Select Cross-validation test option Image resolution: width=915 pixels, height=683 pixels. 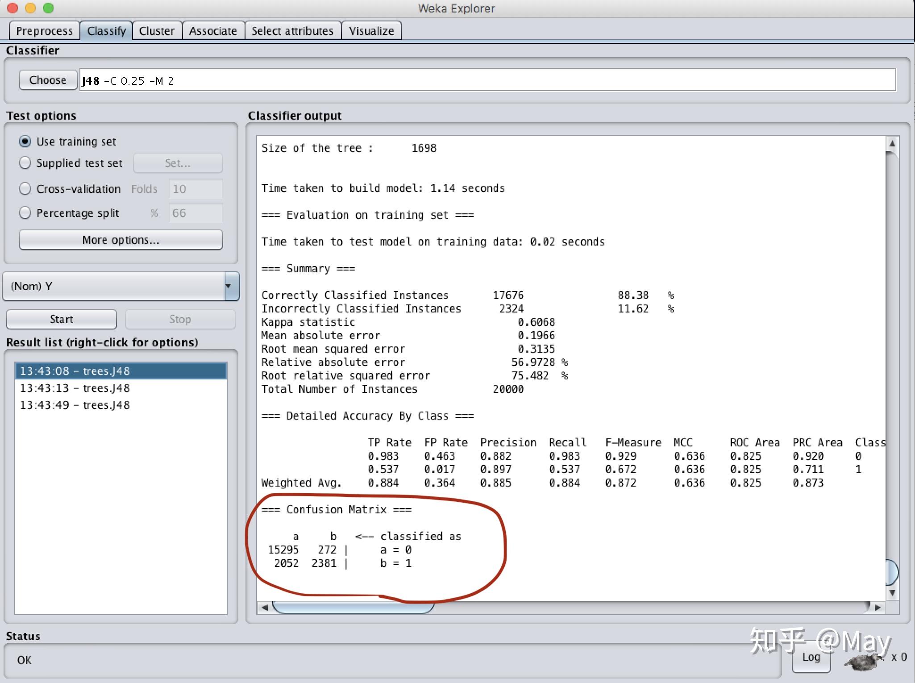click(x=25, y=189)
